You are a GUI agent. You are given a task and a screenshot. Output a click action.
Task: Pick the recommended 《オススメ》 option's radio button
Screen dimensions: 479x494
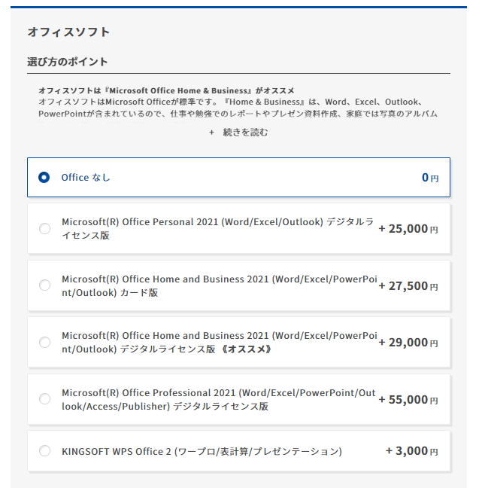pos(44,342)
